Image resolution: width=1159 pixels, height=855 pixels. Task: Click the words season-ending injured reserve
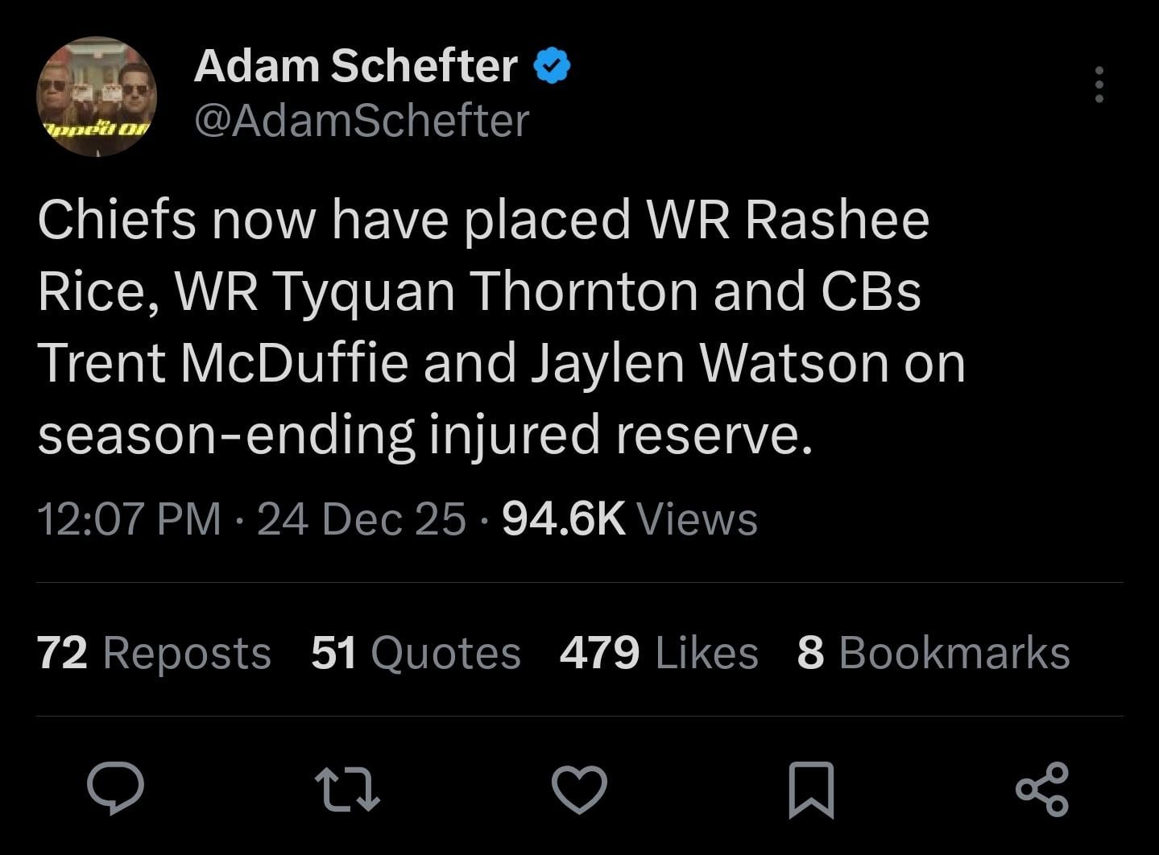(424, 434)
